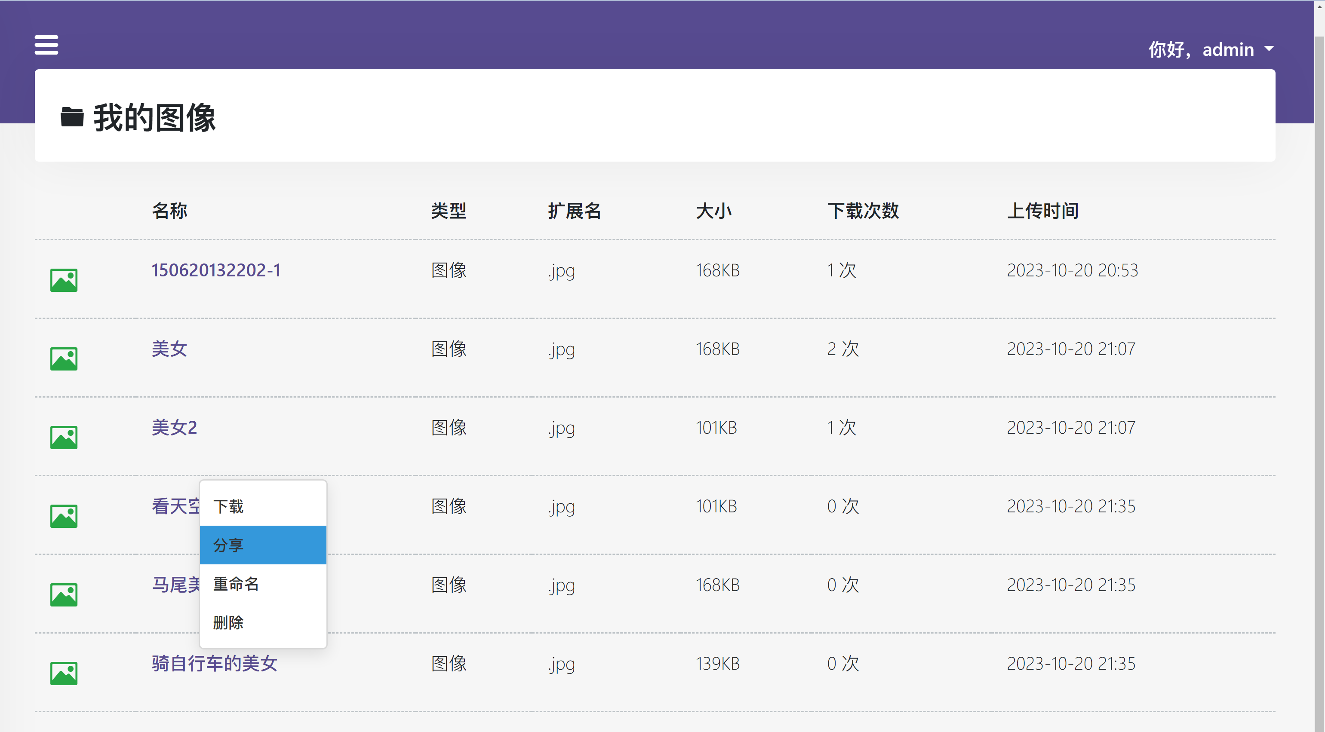Open the file named 美女
Viewport: 1325px width, 732px height.
click(169, 349)
